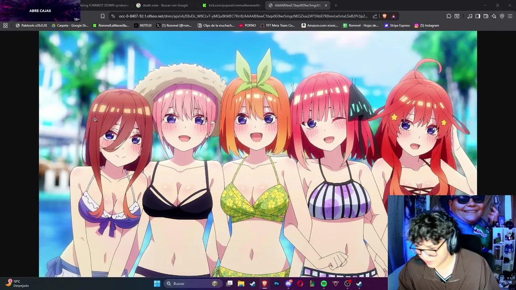516x290 pixels.
Task: Click the anime image to zoom
Action: tap(258, 154)
